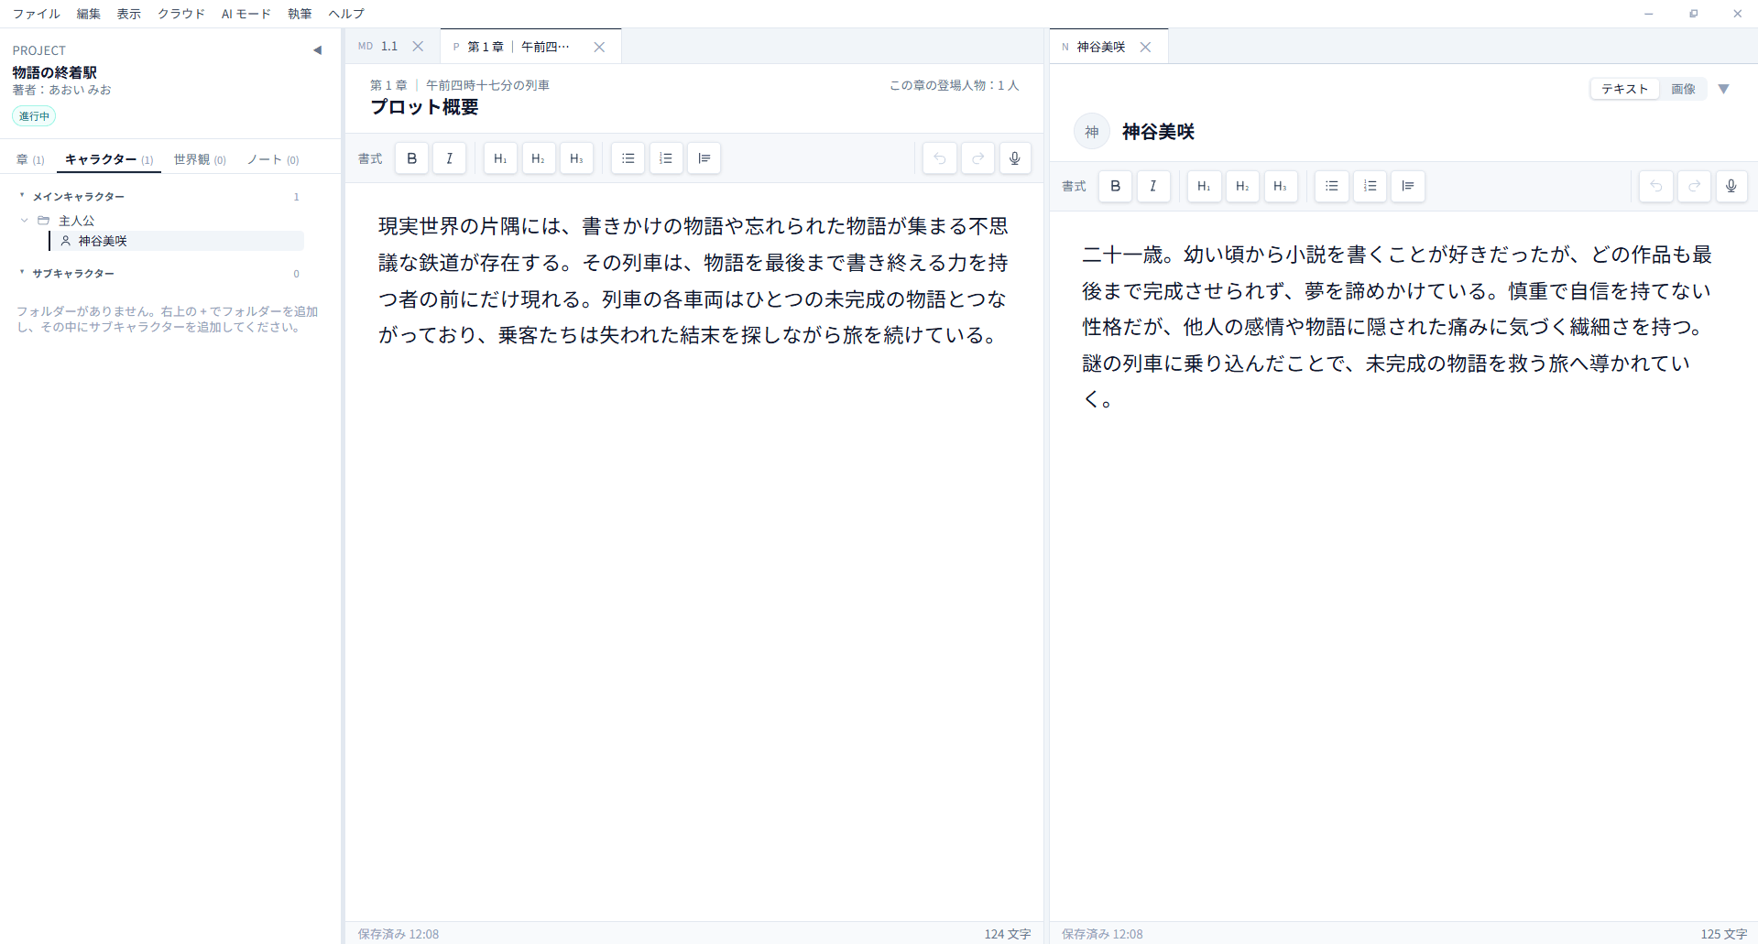The width and height of the screenshot is (1758, 944).
Task: Click the プロット概要 heading
Action: (424, 107)
